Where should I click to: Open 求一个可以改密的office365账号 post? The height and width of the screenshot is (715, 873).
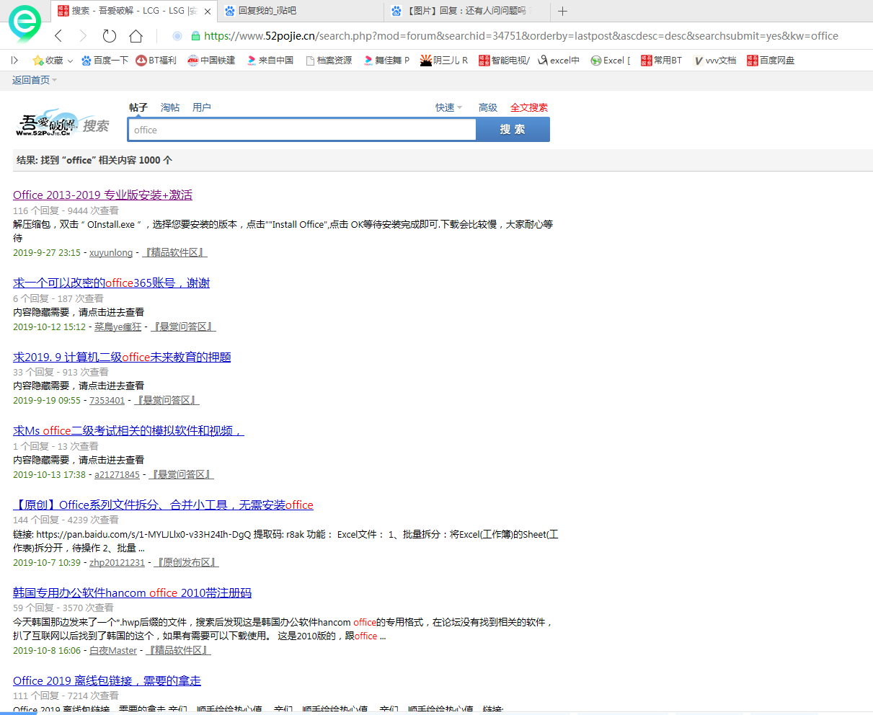(x=111, y=283)
